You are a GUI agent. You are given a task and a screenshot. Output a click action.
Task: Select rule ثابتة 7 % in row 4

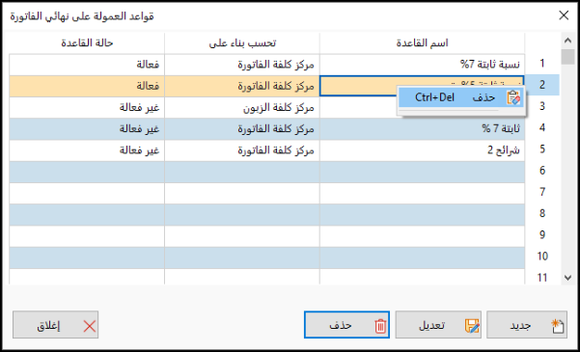(x=422, y=128)
